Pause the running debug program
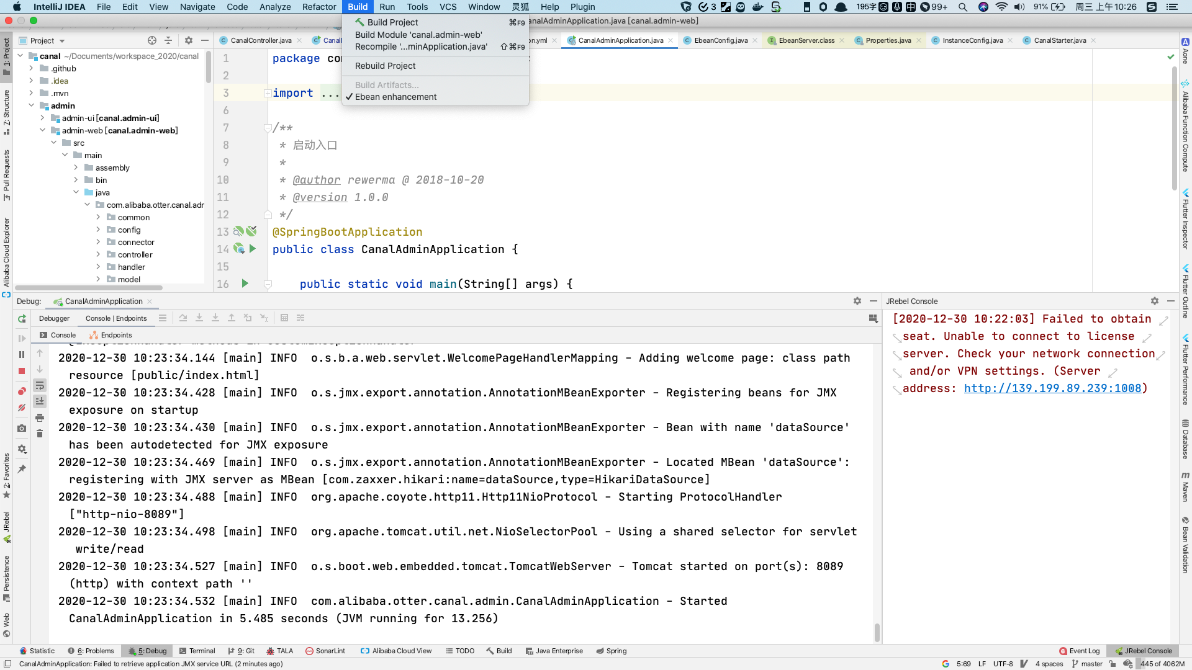1192x670 pixels. (x=22, y=355)
